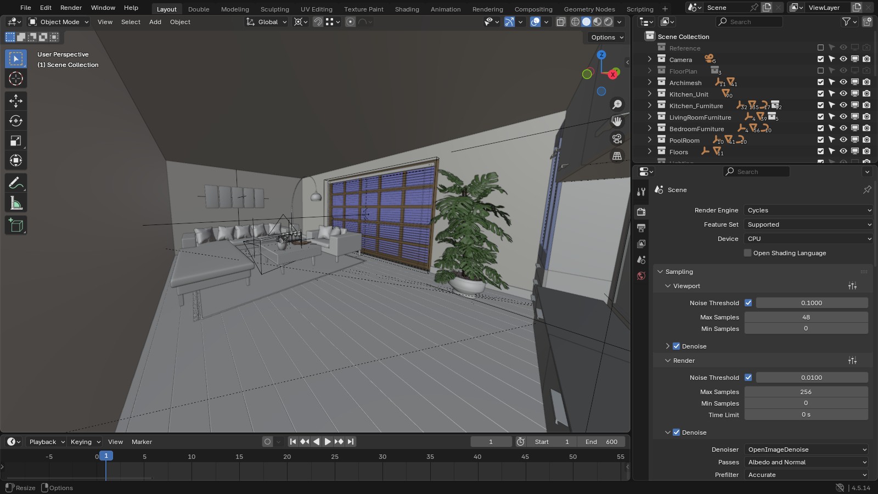Image resolution: width=878 pixels, height=494 pixels.
Task: Disable the Render Denoise checkbox
Action: coord(676,433)
